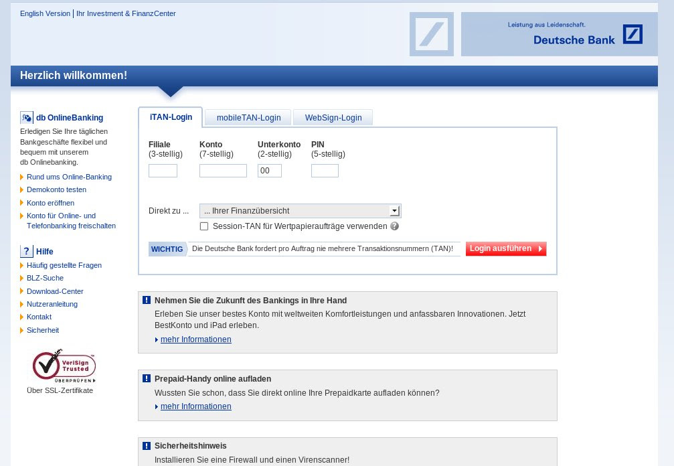Screen dimensions: 674x466
Task: Open Rund ums Online-Banking link
Action: tap(69, 177)
